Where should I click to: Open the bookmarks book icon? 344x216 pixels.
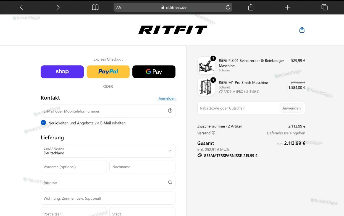pos(95,7)
